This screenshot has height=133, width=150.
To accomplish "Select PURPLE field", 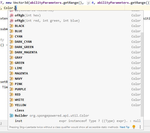I will [75, 89].
